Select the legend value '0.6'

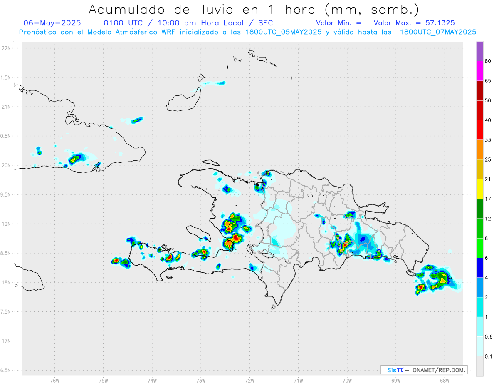click(x=489, y=336)
